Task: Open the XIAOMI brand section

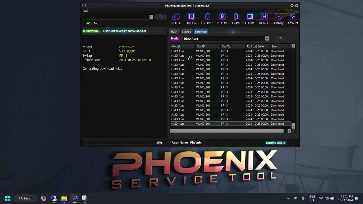Action: [x=250, y=19]
